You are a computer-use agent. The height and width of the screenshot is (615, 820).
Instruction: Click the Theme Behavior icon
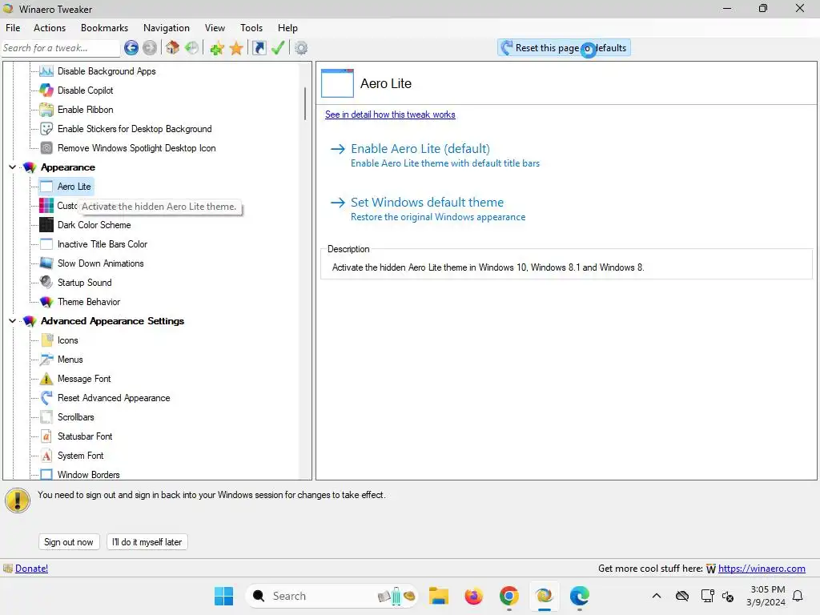tap(46, 302)
